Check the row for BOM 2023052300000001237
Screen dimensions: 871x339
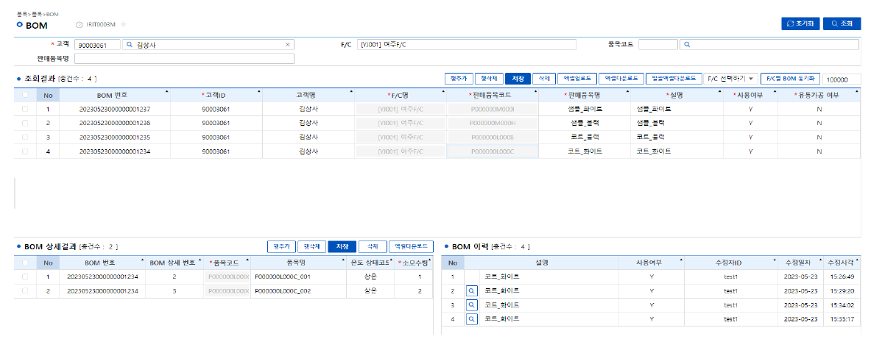[x=26, y=109]
